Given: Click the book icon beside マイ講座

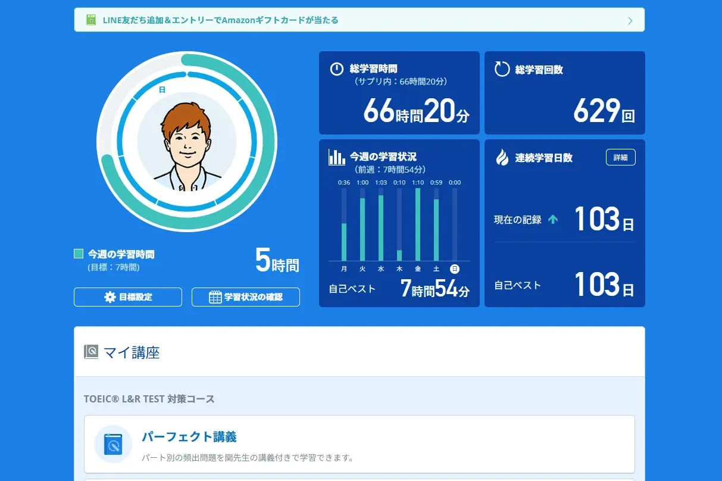Looking at the screenshot, I should [91, 352].
